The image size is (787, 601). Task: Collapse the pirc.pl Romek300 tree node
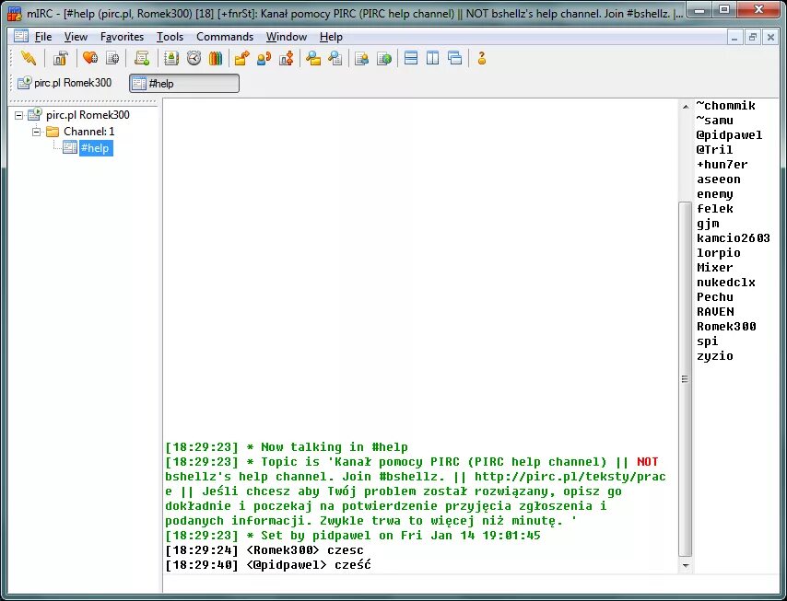(x=19, y=115)
